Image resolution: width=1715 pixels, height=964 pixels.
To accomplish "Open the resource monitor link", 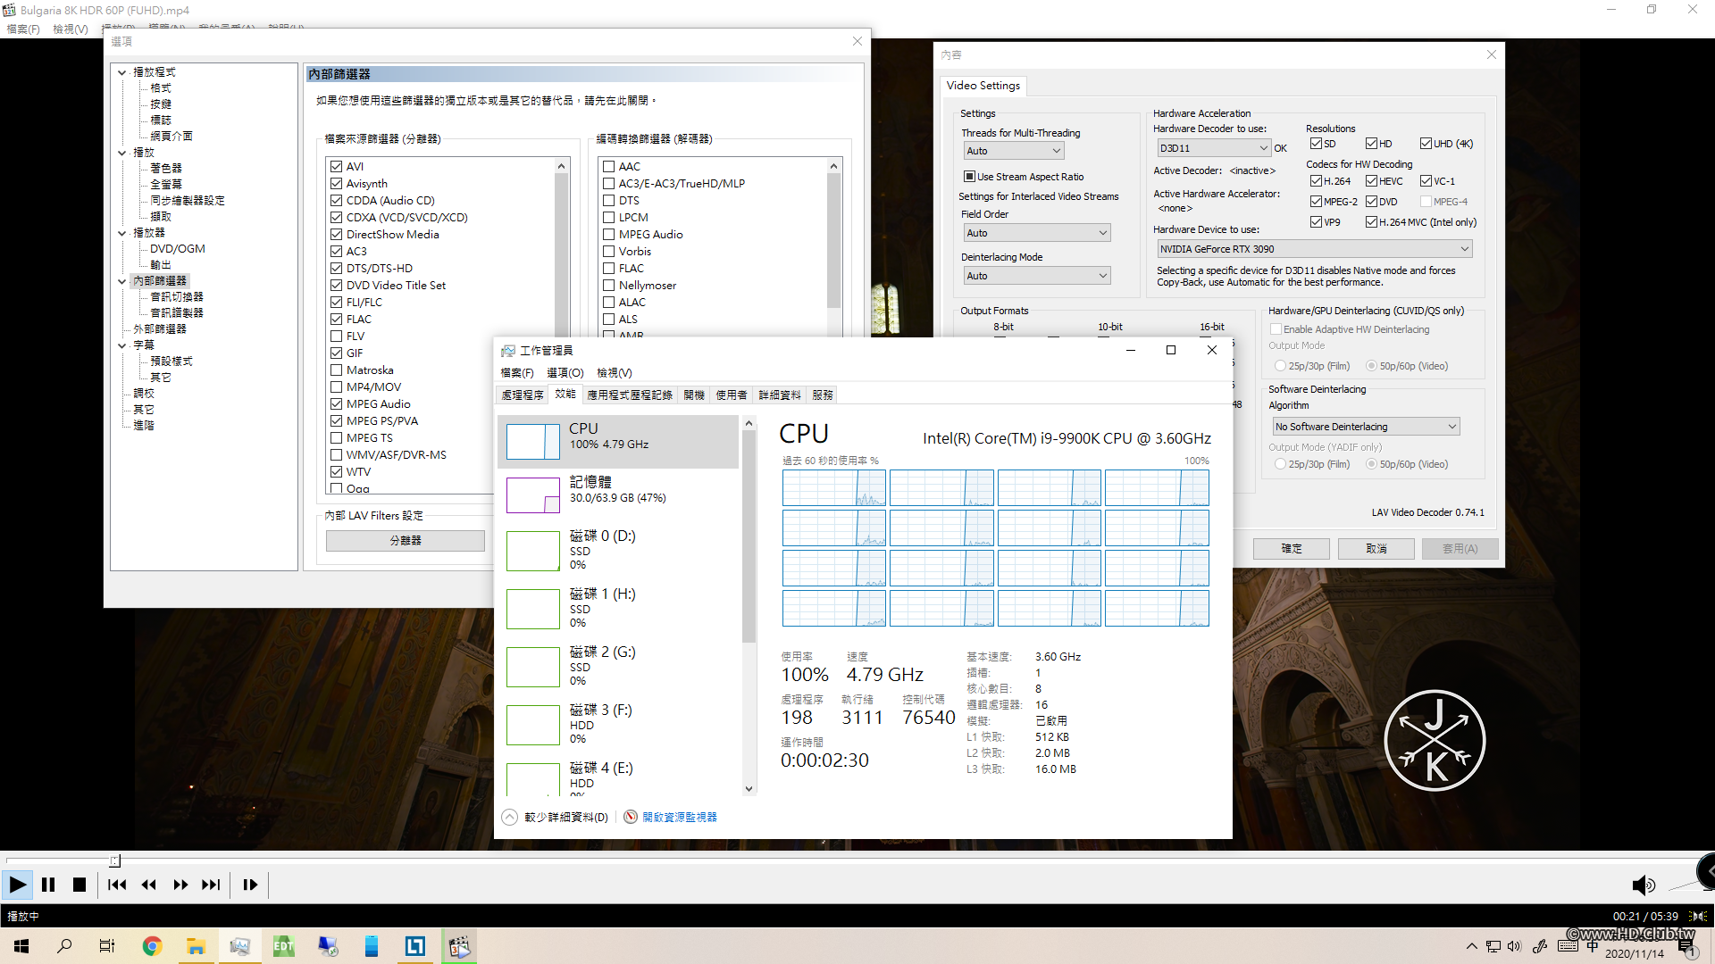I will point(679,817).
